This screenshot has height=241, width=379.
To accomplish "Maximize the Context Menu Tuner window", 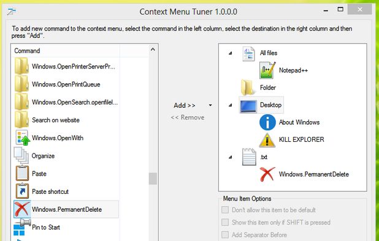I will point(340,10).
